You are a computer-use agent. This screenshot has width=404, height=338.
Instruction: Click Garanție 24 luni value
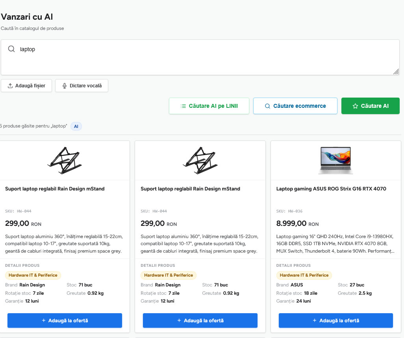click(x=304, y=301)
